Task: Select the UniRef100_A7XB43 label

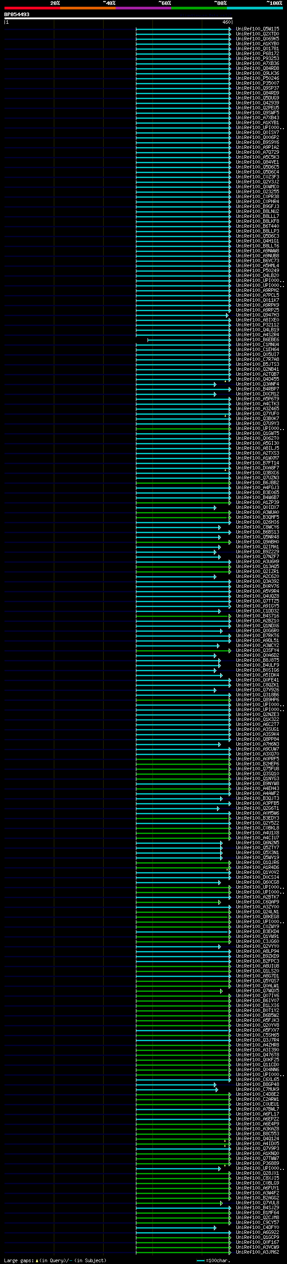Action: pyautogui.click(x=257, y=118)
